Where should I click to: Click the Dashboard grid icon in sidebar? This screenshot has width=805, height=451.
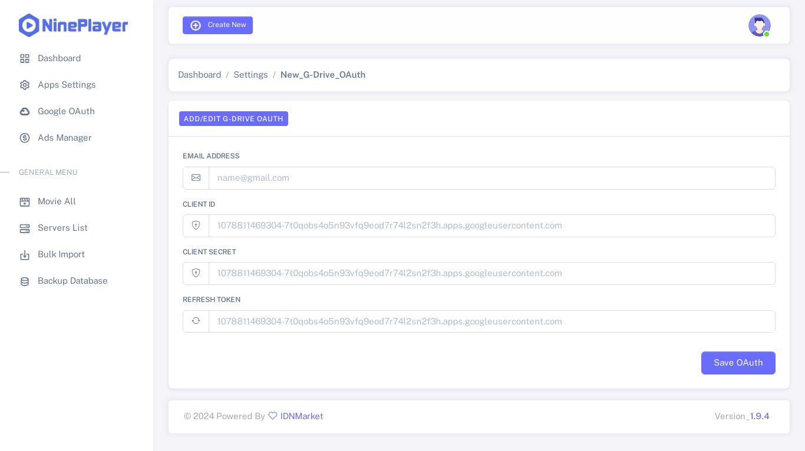click(25, 59)
